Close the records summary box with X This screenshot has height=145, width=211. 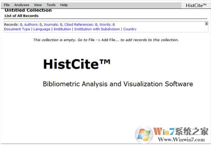tap(206, 24)
